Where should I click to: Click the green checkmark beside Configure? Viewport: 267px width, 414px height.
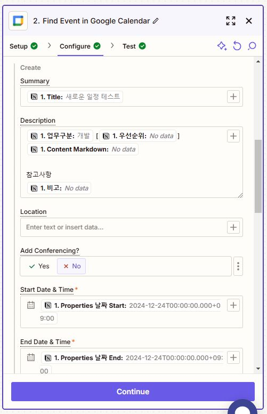pos(97,46)
